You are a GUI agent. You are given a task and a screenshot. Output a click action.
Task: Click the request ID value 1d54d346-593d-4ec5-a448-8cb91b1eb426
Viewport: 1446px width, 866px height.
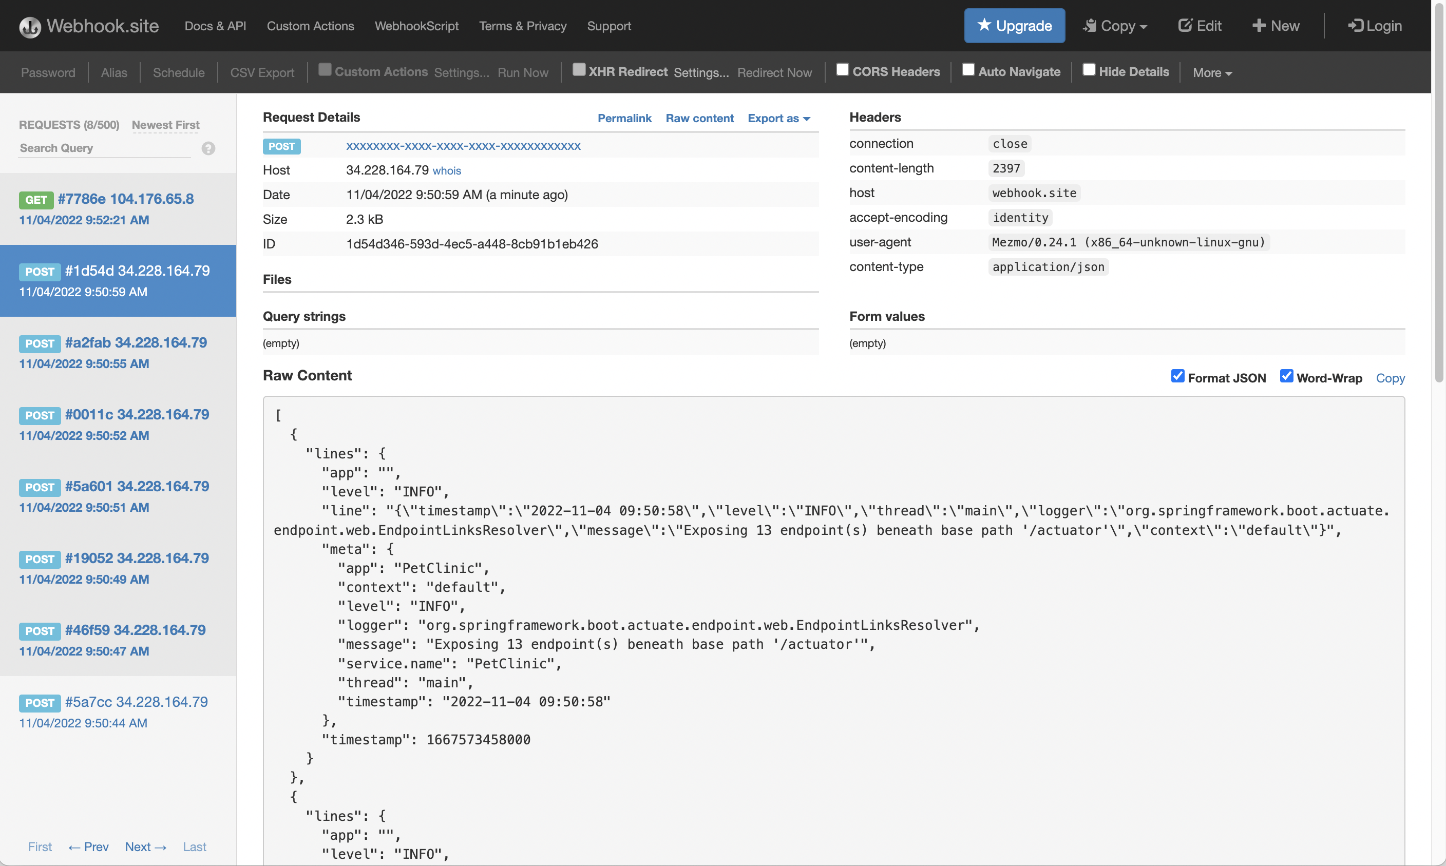point(472,244)
